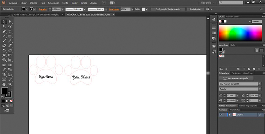265x134 pixels.
Task: Click New Swatch icon in Amostras panel
Action: click(x=254, y=69)
